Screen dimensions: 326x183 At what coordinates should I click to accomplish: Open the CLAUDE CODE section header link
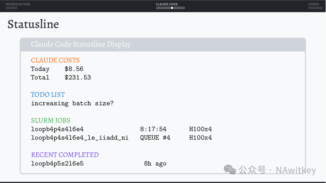167,4
